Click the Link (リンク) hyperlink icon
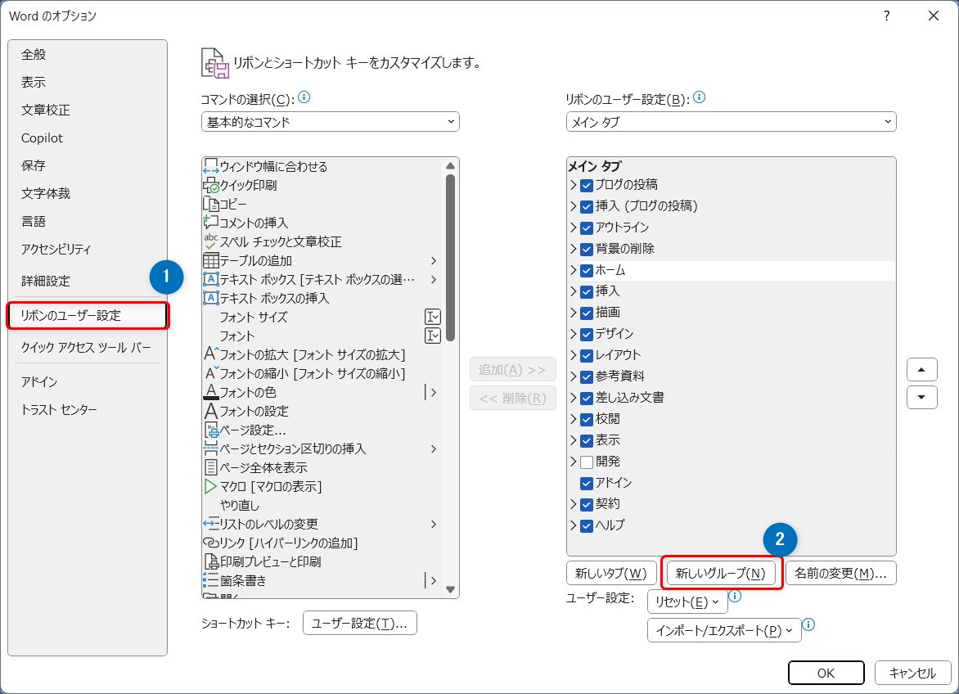 pyautogui.click(x=210, y=543)
